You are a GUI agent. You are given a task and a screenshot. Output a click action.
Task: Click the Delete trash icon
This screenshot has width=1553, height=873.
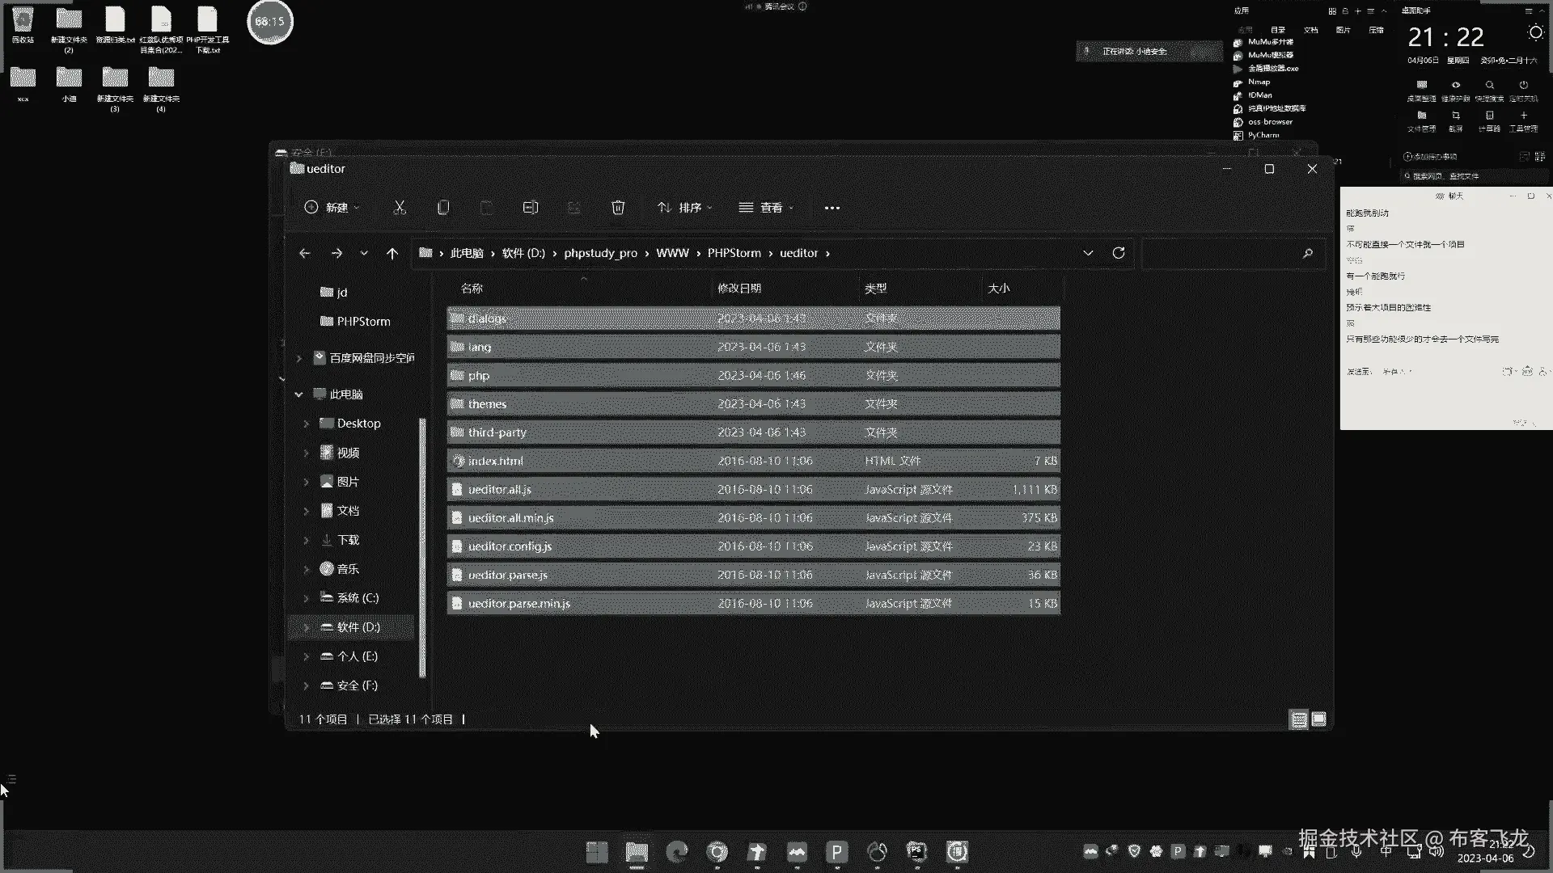(x=618, y=208)
